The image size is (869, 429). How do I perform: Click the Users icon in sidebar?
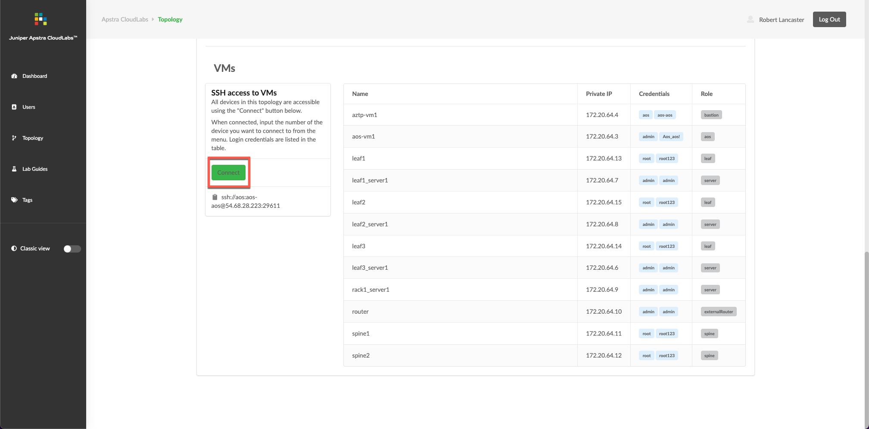coord(14,107)
